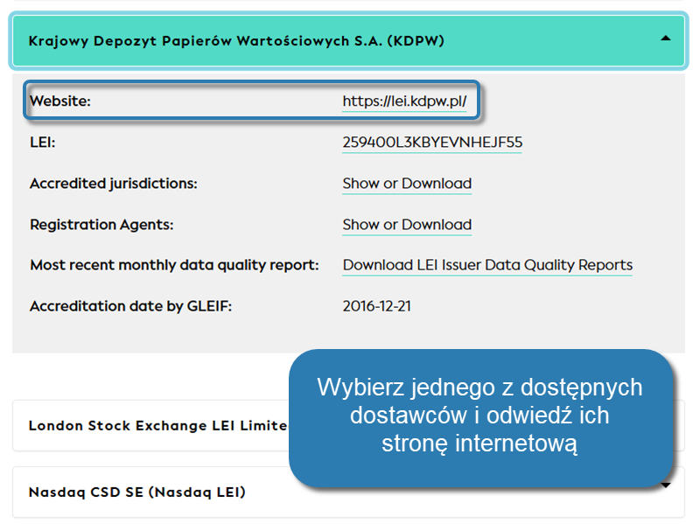
Task: Open the LEI 259400L3KBYEVNHEJF55 link
Action: coord(432,143)
